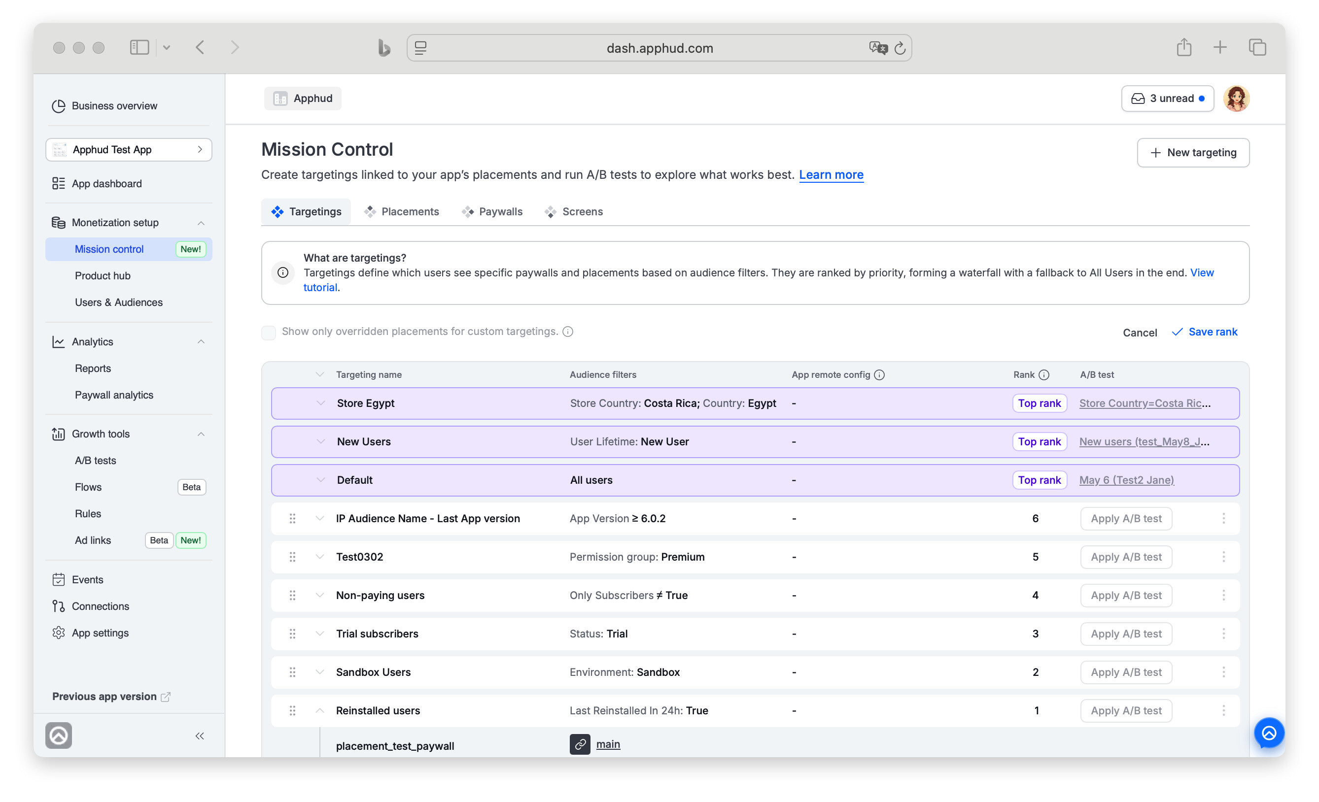Viewport: 1319px width, 802px height.
Task: Click the translate icon in the address bar
Action: [x=878, y=48]
